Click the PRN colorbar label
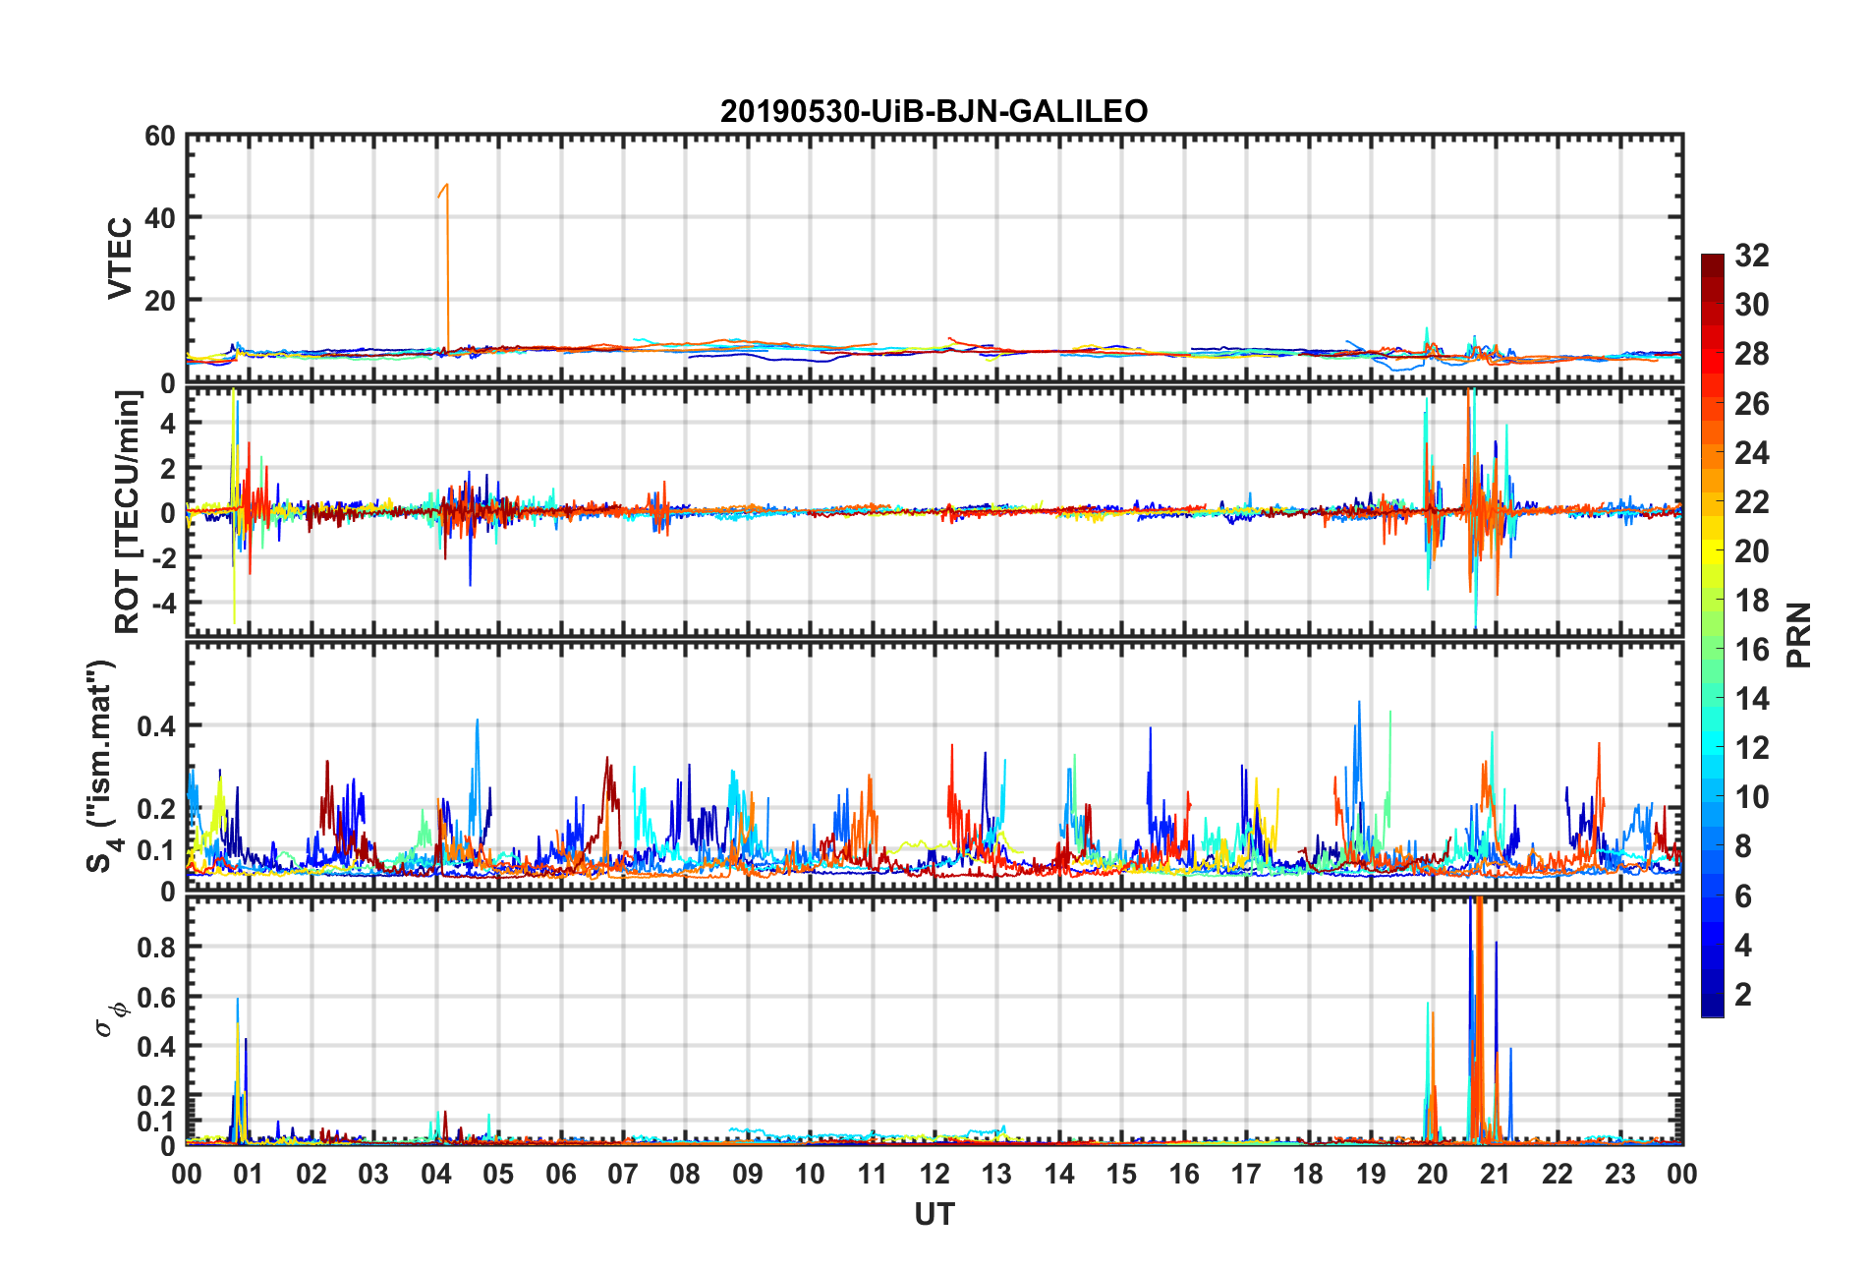Screen dimensions: 1869x1270 coord(1798,635)
